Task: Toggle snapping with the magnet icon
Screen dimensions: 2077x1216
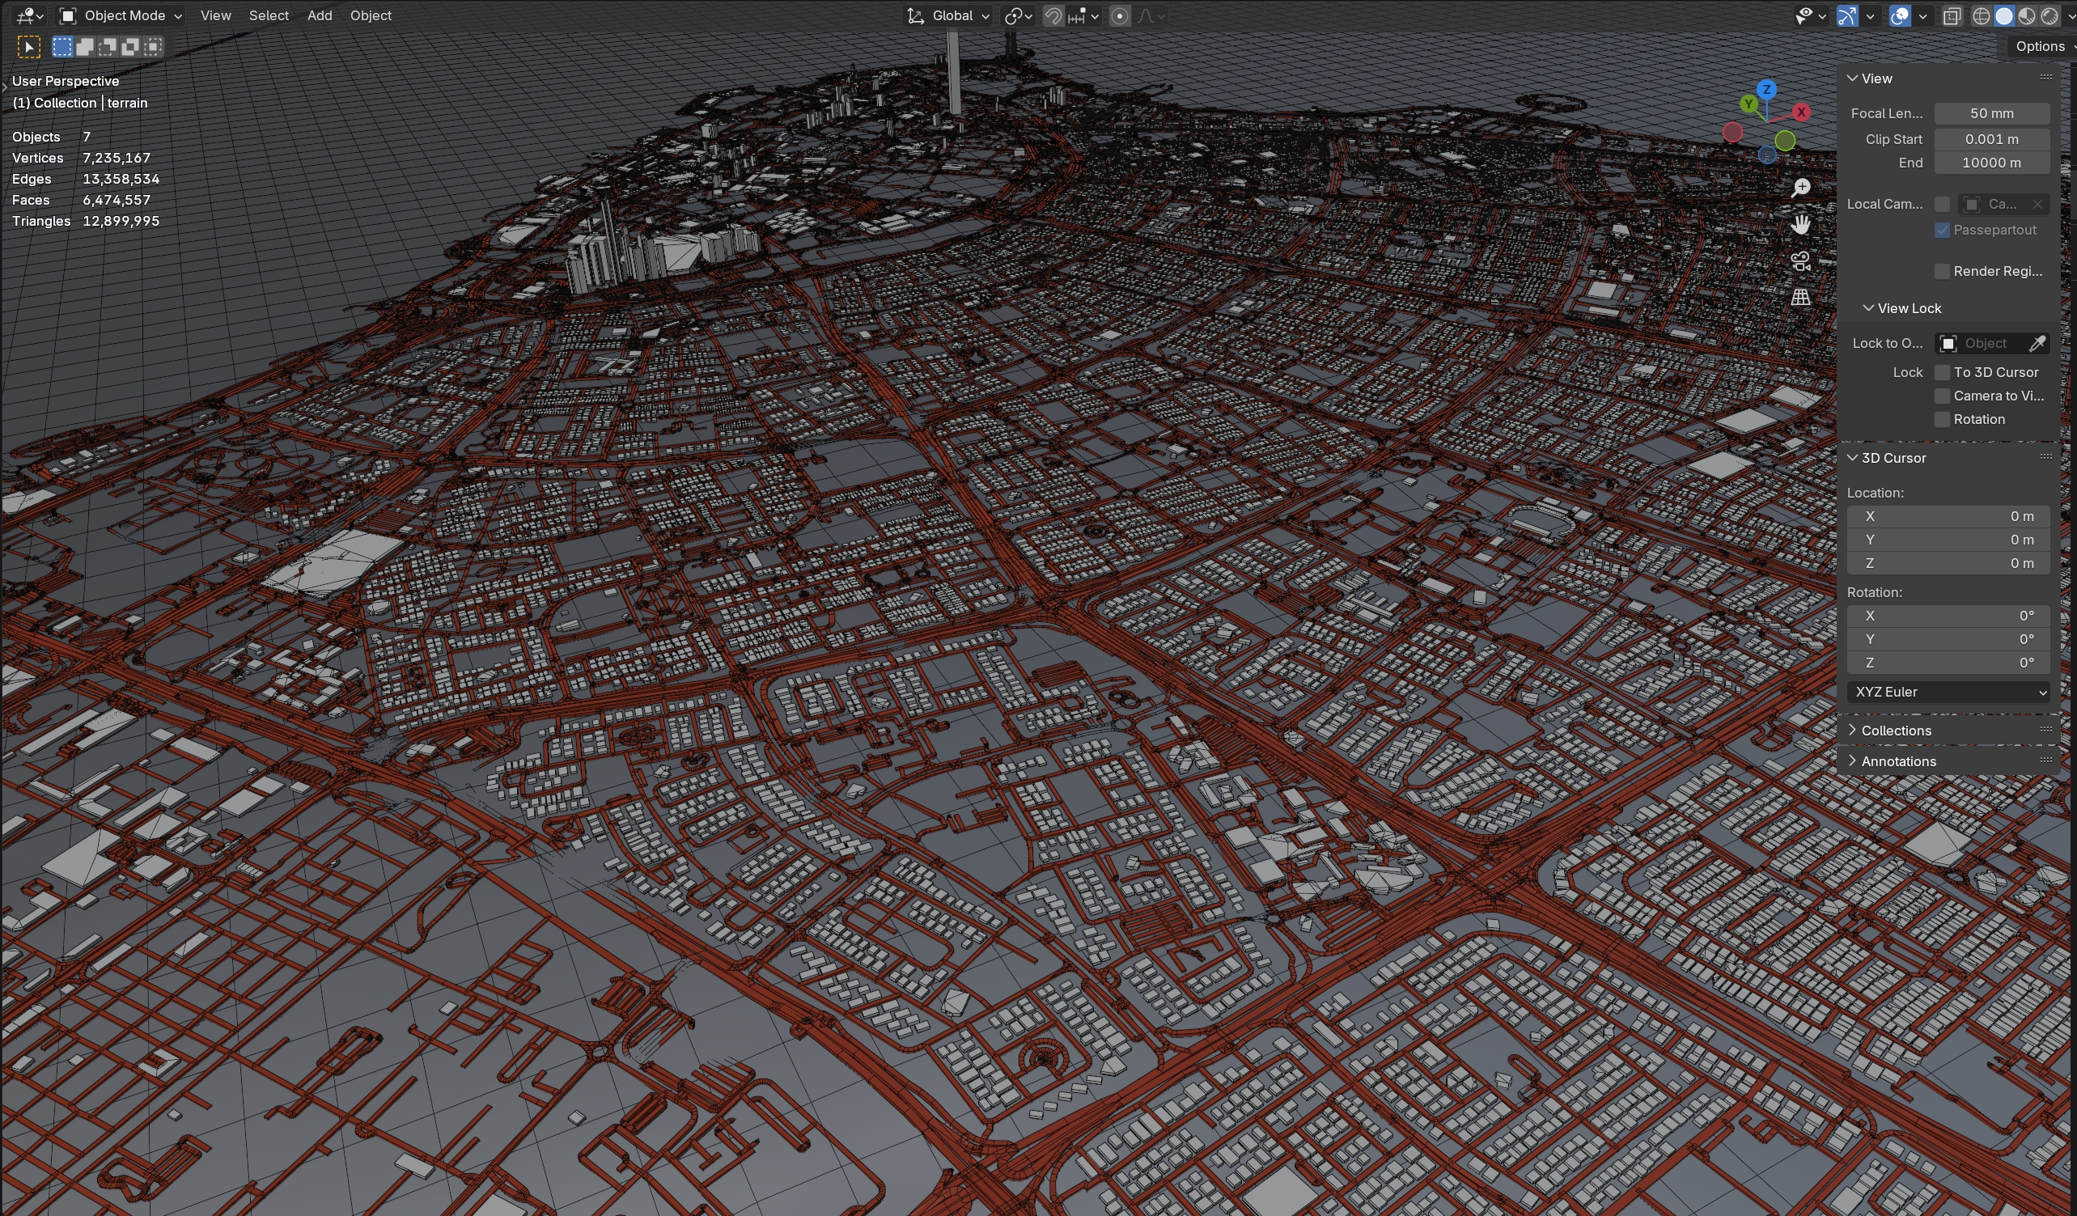Action: click(1053, 15)
